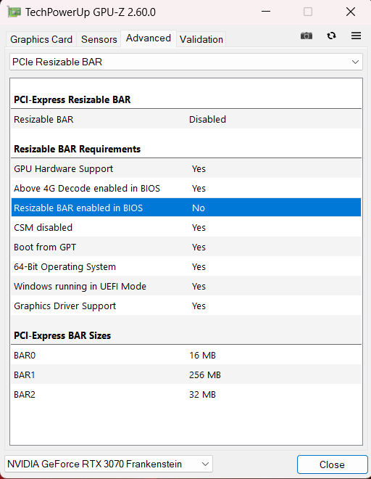Select the CSM disabled row
Viewport: 371px width, 479px height.
point(186,228)
